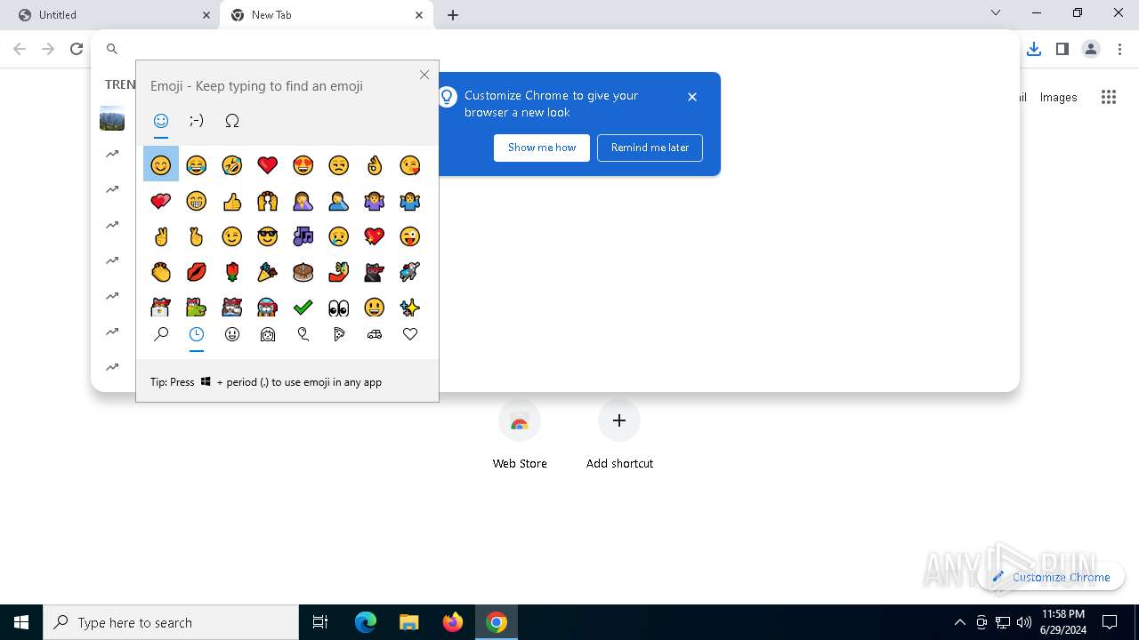Open the celebrations balloon emoji category
This screenshot has height=640, width=1139.
[x=303, y=334]
